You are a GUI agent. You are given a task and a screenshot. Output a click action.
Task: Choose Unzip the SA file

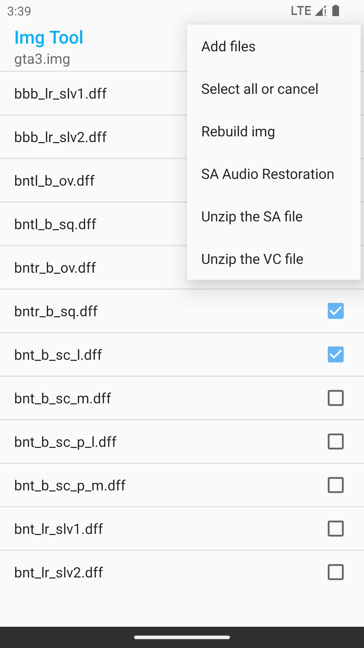click(252, 217)
